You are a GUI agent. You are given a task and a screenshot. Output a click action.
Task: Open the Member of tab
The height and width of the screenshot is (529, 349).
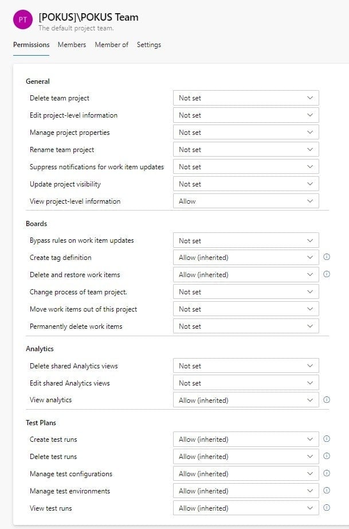[111, 45]
